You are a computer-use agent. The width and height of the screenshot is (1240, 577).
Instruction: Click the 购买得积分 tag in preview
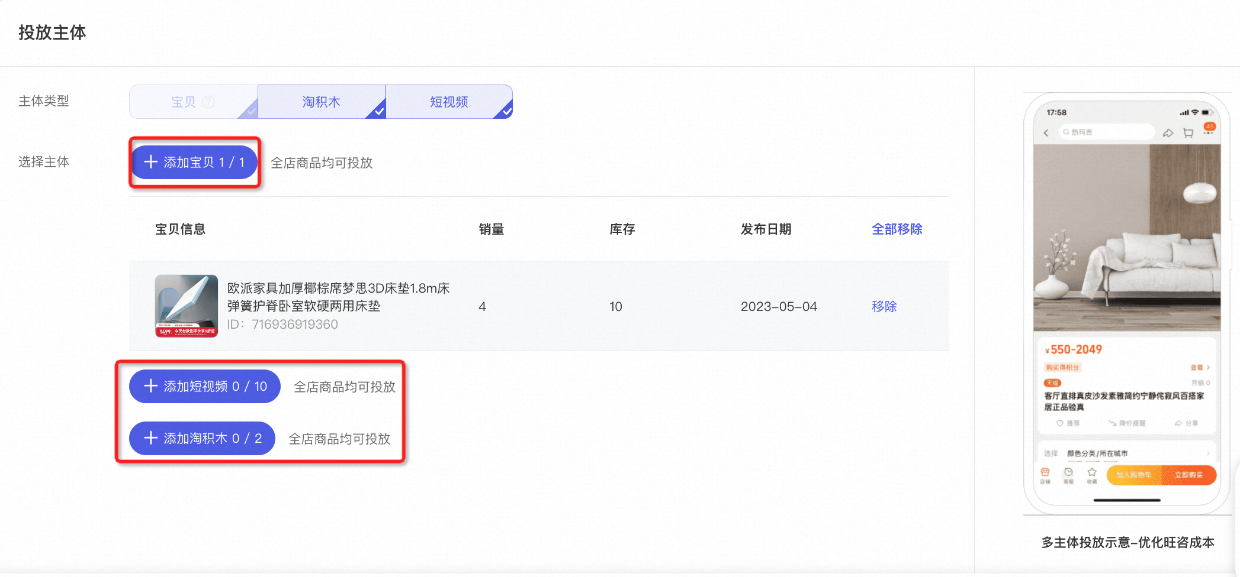pyautogui.click(x=1063, y=367)
